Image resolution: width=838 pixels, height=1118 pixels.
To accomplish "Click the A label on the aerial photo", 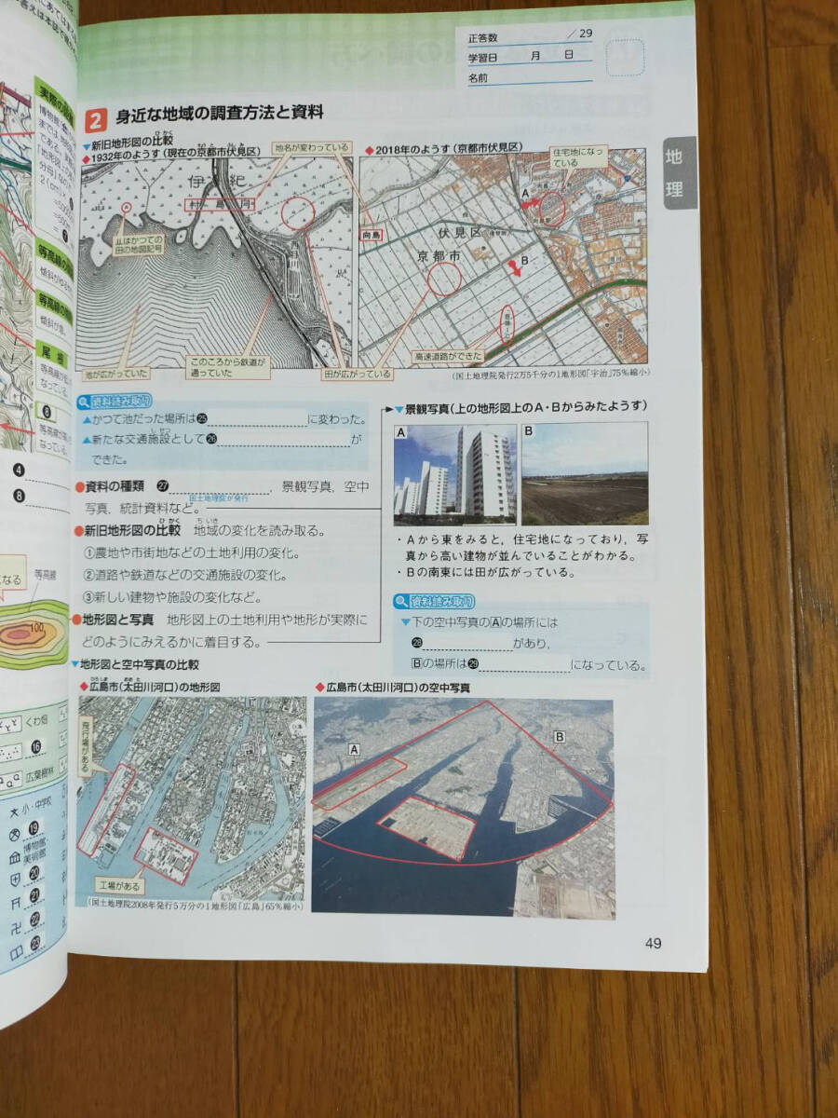I will (355, 748).
